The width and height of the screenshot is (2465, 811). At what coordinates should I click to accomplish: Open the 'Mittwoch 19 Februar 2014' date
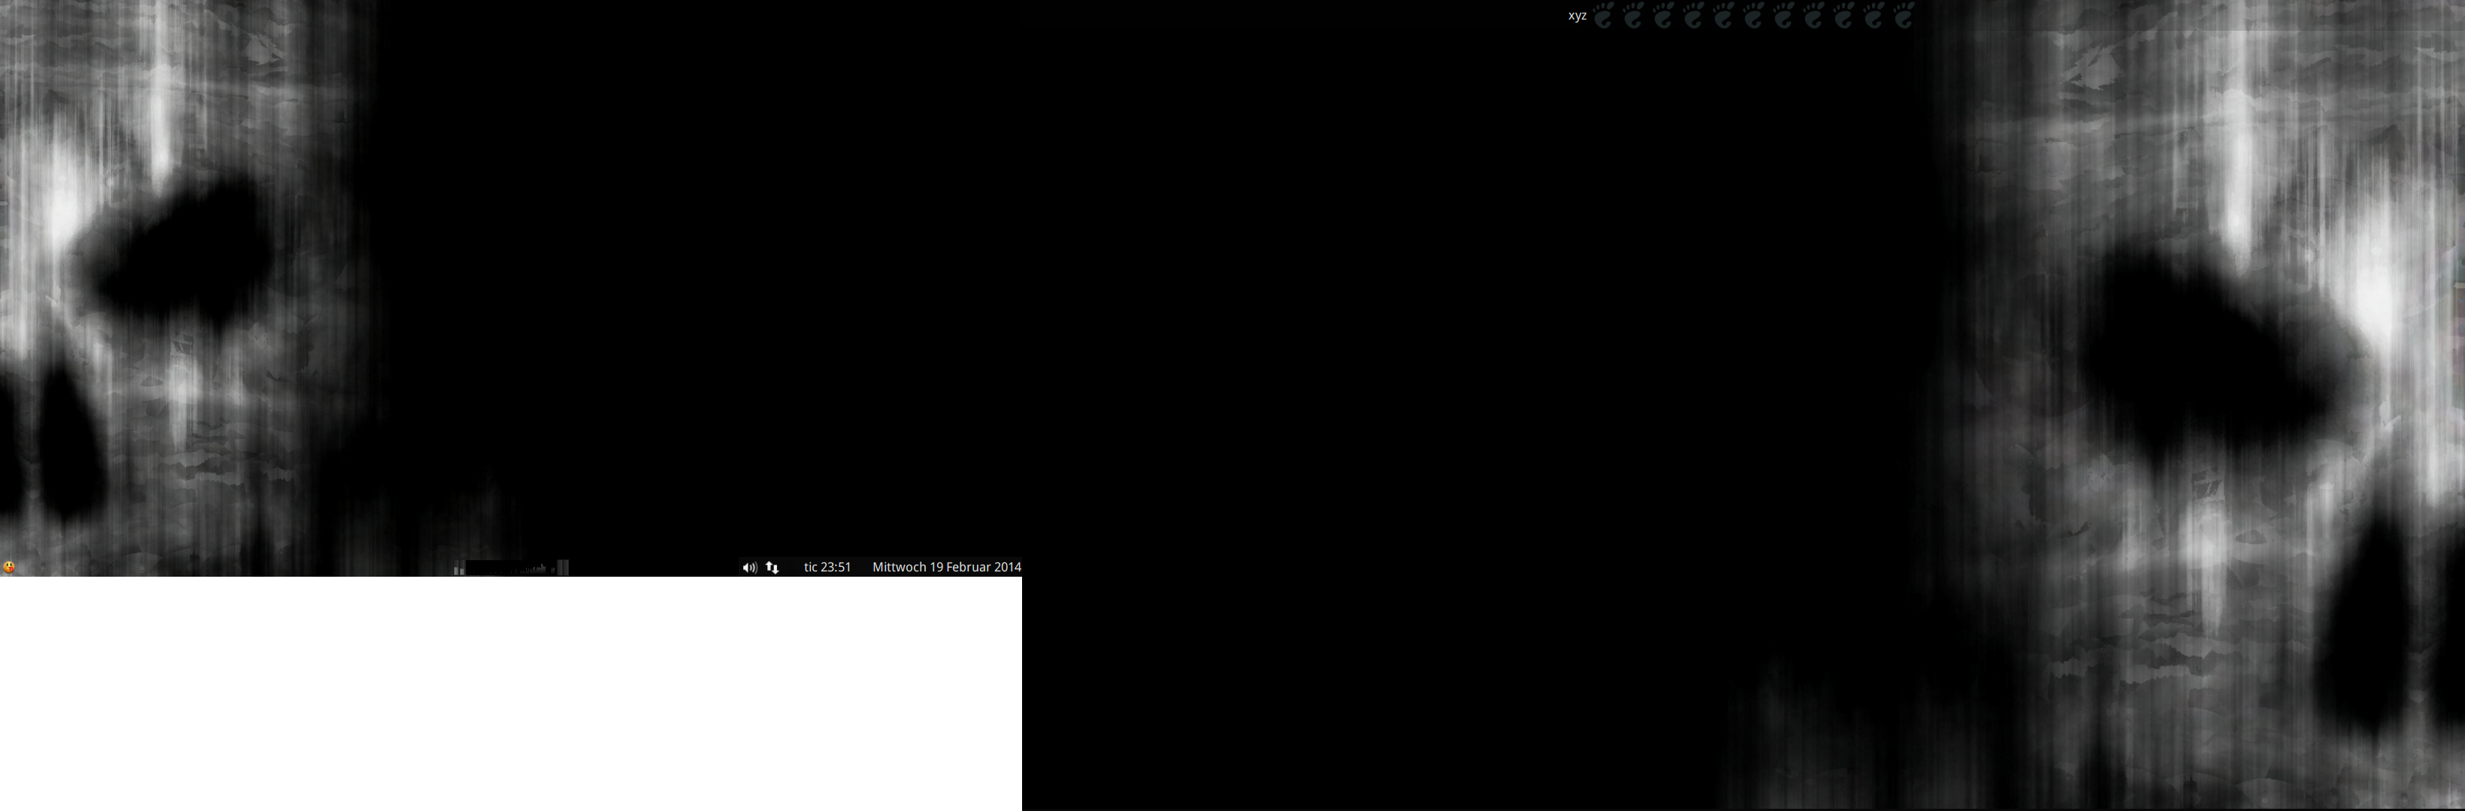946,567
